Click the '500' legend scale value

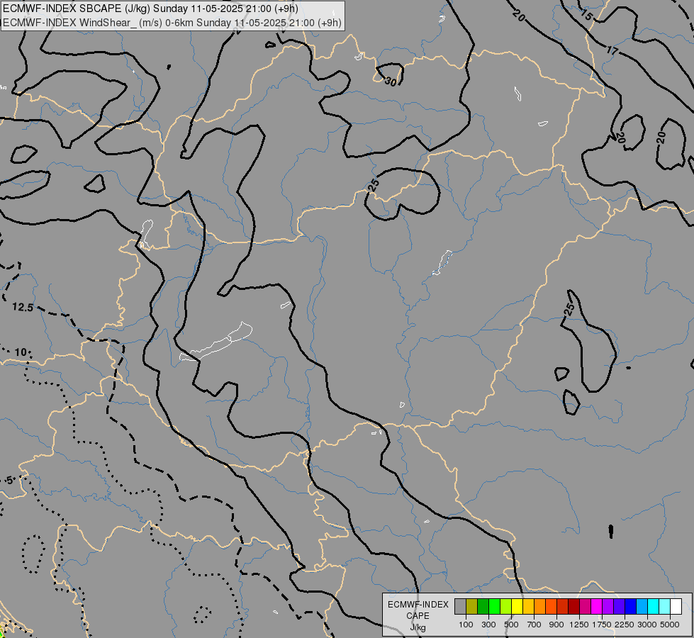(x=511, y=625)
